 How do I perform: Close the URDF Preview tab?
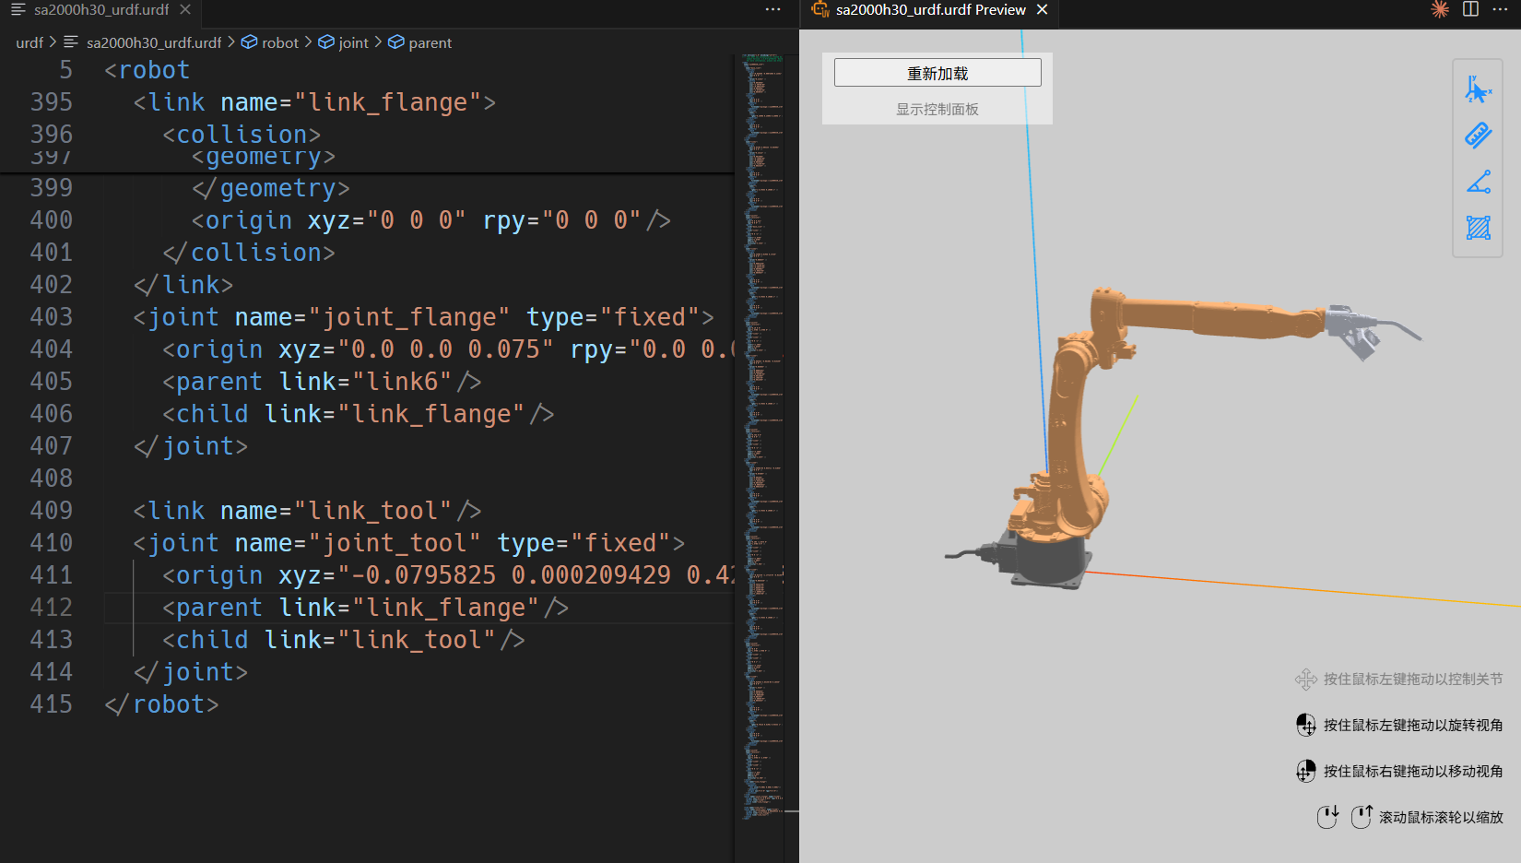[1043, 9]
